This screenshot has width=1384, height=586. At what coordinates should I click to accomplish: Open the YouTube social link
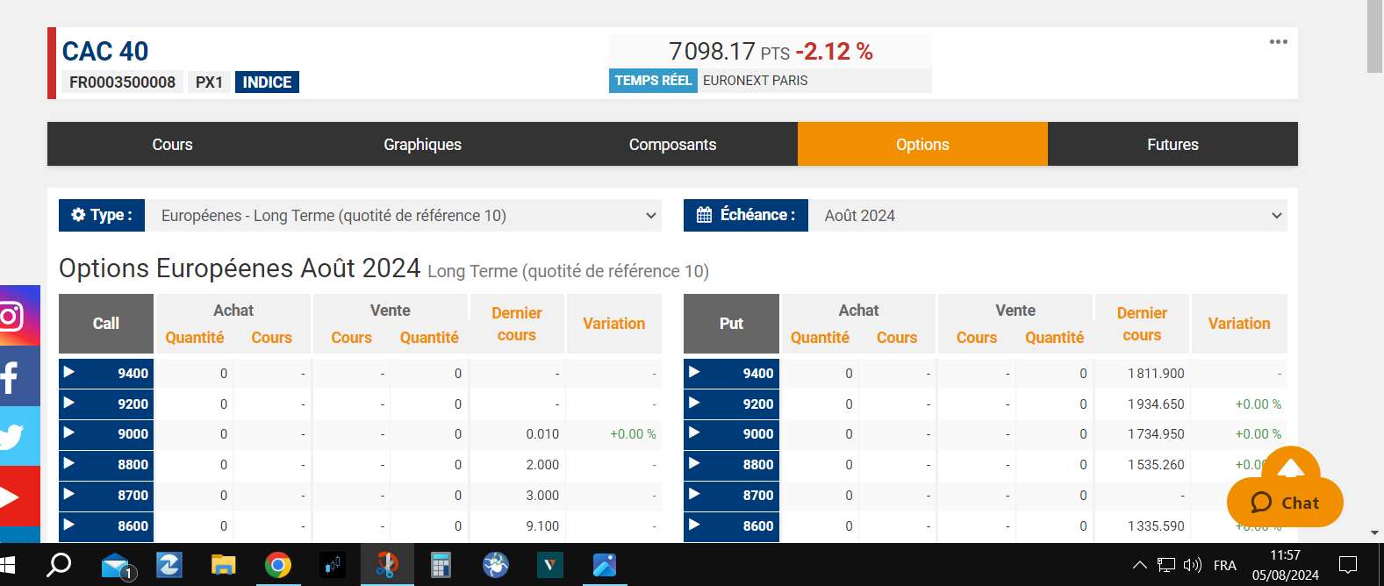tap(19, 497)
